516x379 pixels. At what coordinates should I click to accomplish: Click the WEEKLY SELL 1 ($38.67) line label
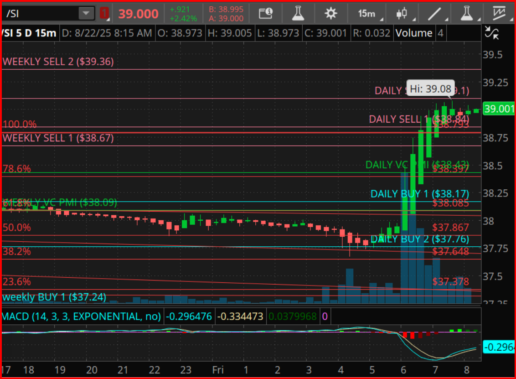(x=58, y=138)
